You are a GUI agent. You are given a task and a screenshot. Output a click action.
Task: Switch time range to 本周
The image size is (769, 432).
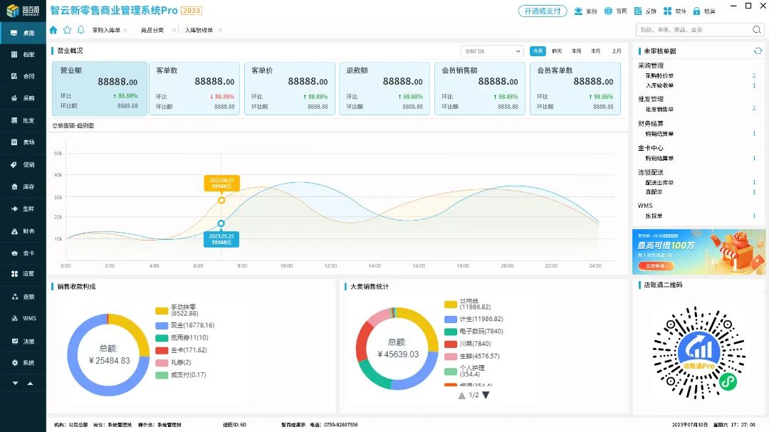click(576, 51)
